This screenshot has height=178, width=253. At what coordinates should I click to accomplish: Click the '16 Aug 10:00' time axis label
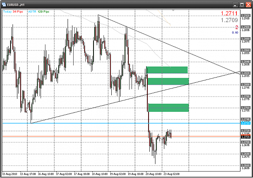coord(46,174)
